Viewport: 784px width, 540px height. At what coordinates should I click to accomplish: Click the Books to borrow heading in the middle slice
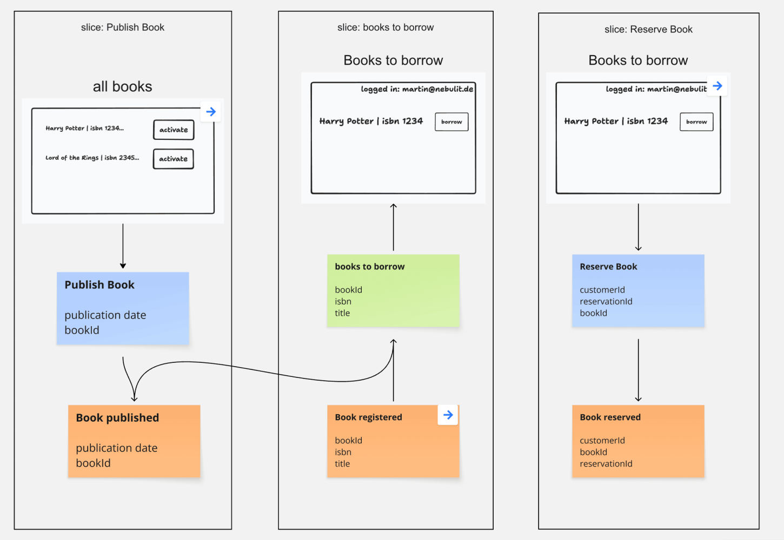point(393,60)
